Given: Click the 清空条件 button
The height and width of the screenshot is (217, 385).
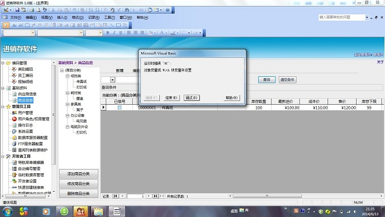Looking at the screenshot, I should (x=287, y=80).
